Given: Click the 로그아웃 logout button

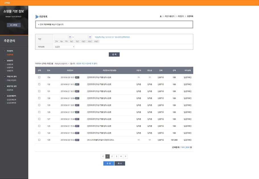Looking at the screenshot, I should 14,25.
